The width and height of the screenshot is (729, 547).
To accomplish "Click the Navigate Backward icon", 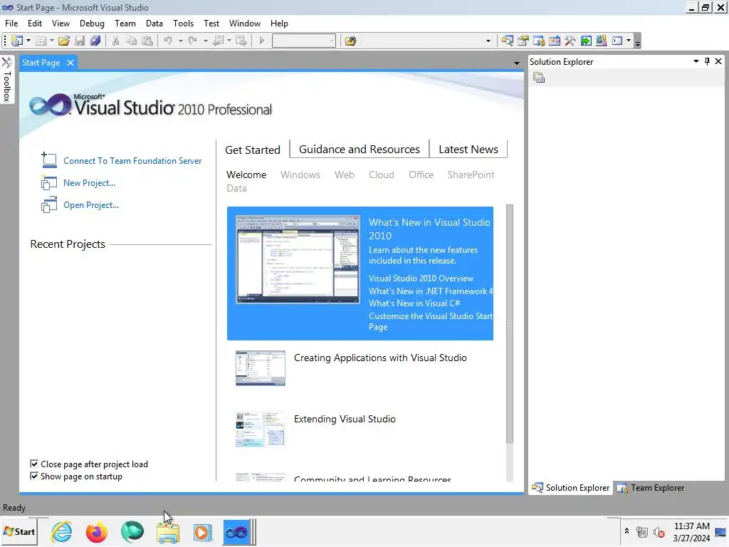I will click(x=218, y=41).
